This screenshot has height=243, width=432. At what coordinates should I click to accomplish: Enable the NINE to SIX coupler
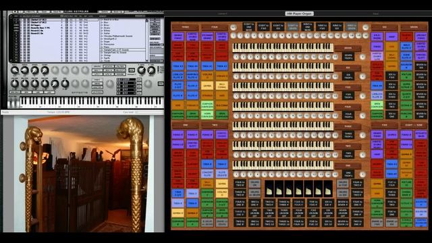pyautogui.click(x=337, y=27)
